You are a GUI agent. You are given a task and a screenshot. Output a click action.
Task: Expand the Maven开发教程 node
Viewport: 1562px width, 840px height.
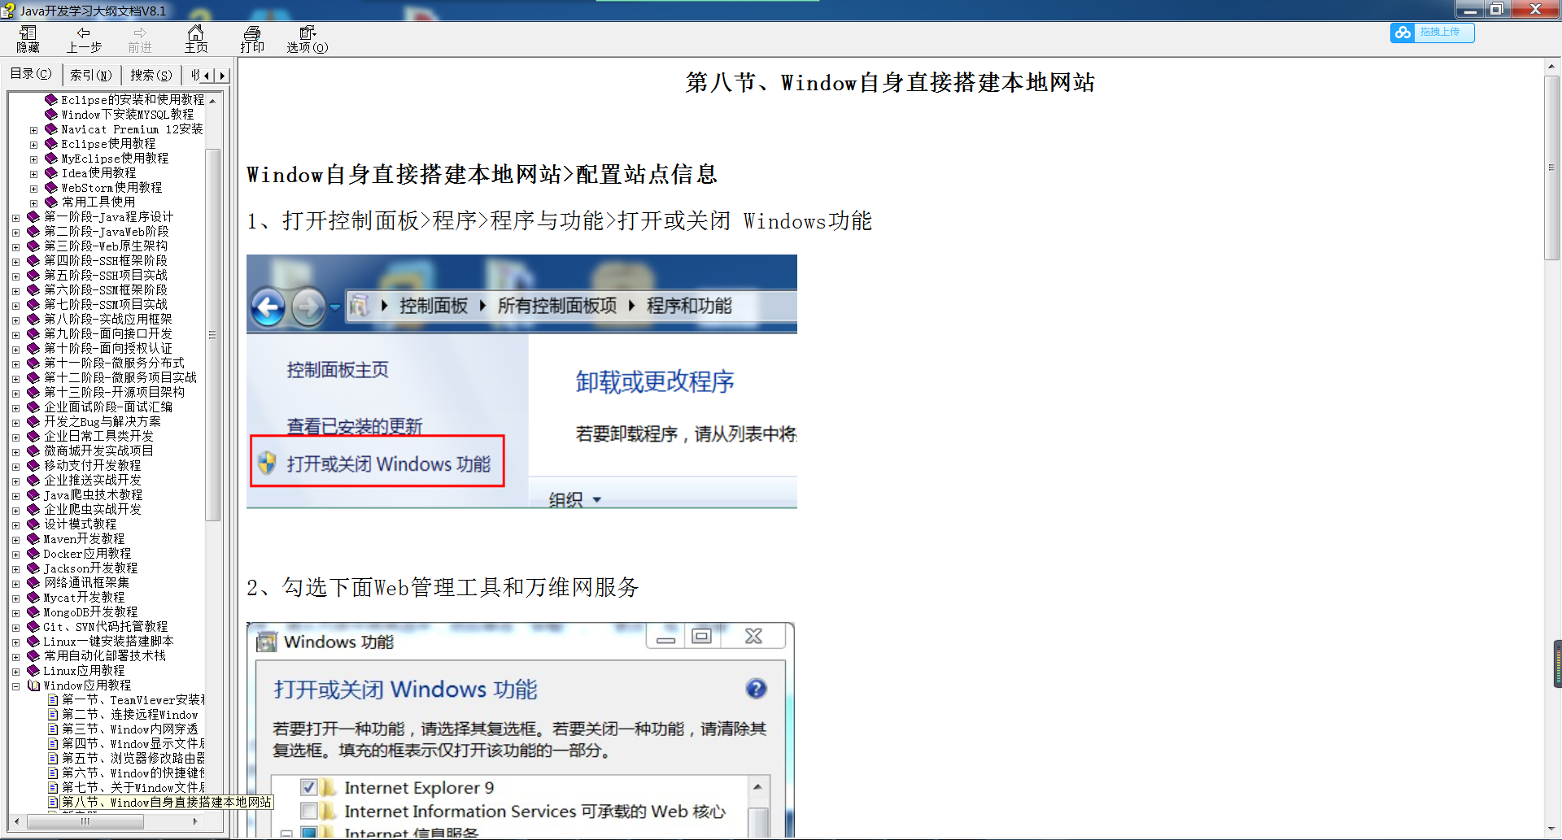(15, 540)
